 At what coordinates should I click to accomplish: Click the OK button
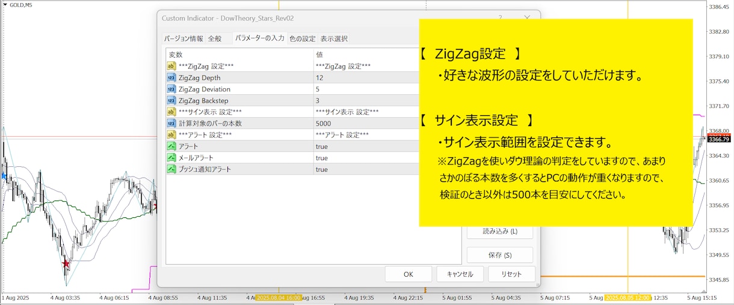409,274
